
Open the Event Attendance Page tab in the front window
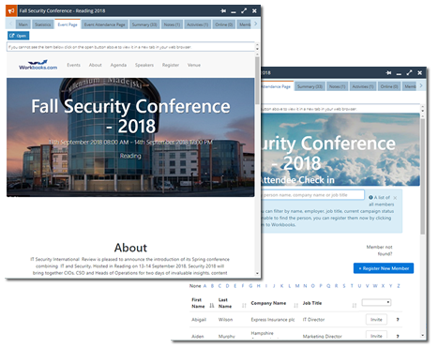(105, 24)
